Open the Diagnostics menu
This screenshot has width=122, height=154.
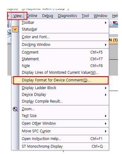click(x=67, y=16)
